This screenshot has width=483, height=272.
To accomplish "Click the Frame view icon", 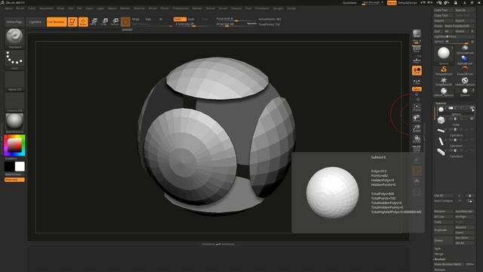I will pyautogui.click(x=417, y=107).
